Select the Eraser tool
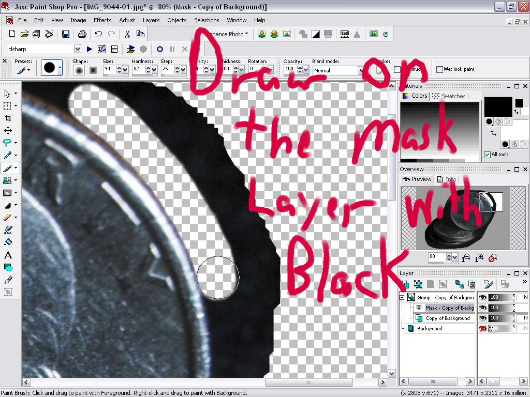The height and width of the screenshot is (397, 530). coord(7,218)
